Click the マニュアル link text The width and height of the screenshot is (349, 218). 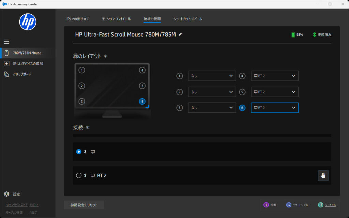(331, 205)
